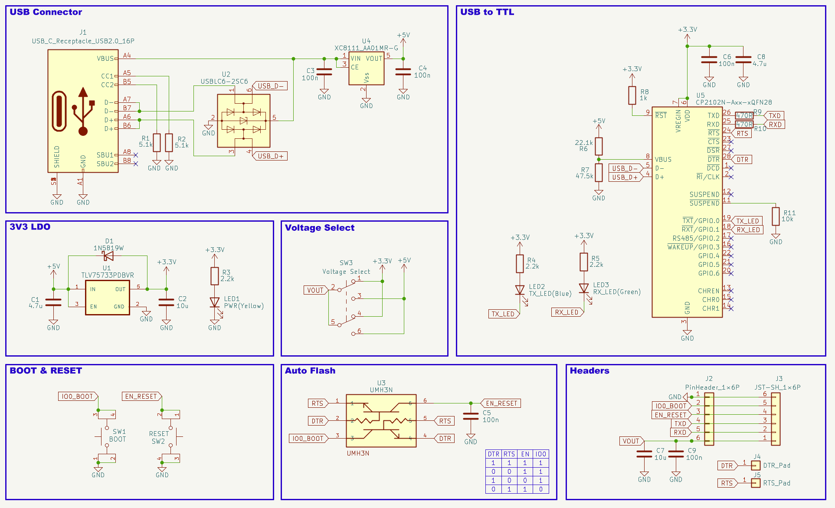Select the JST-SH_1x6P connector J3
The height and width of the screenshot is (508, 835).
coord(776,419)
